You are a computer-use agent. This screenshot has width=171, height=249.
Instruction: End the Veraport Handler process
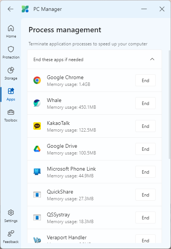pyautogui.click(x=145, y=239)
